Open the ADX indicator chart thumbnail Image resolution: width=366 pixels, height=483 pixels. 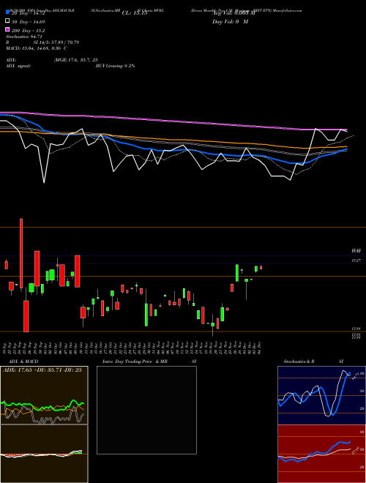[x=44, y=395]
